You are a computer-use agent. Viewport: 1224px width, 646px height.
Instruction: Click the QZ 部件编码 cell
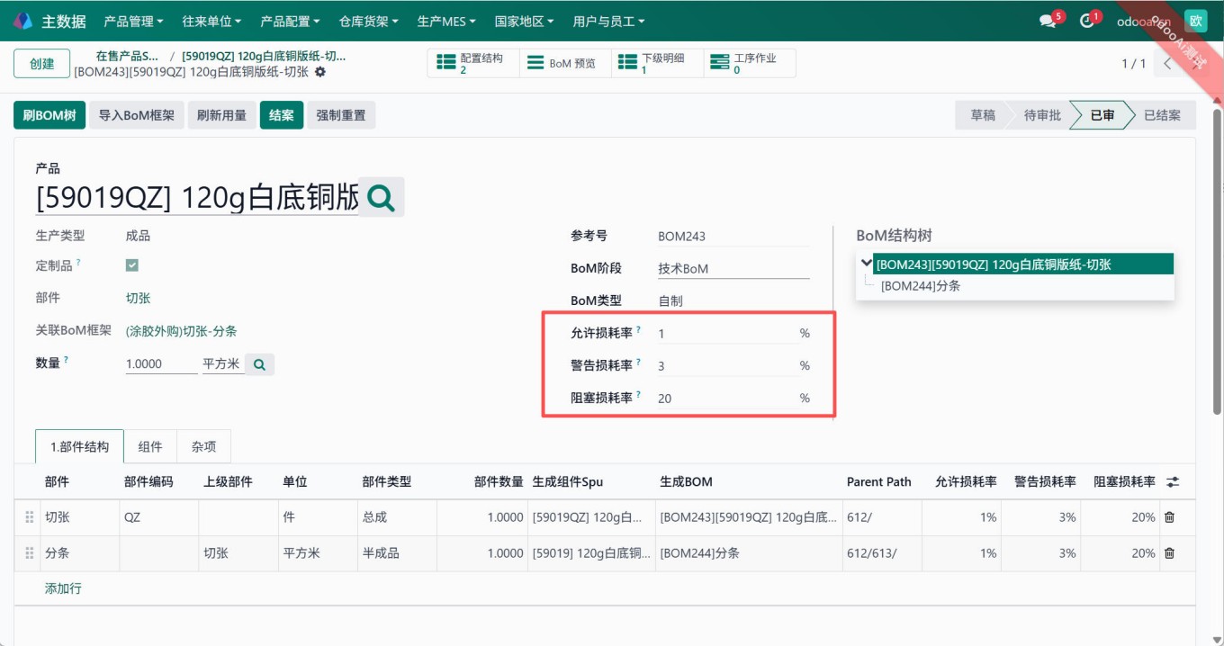(x=158, y=517)
